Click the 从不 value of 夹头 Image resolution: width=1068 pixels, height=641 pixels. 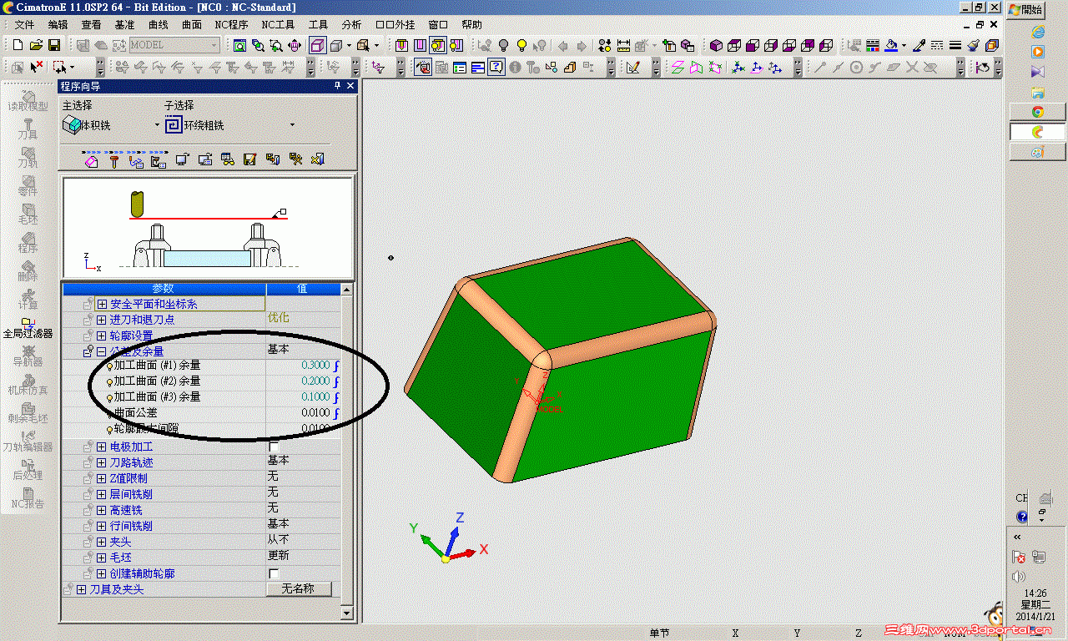point(278,540)
